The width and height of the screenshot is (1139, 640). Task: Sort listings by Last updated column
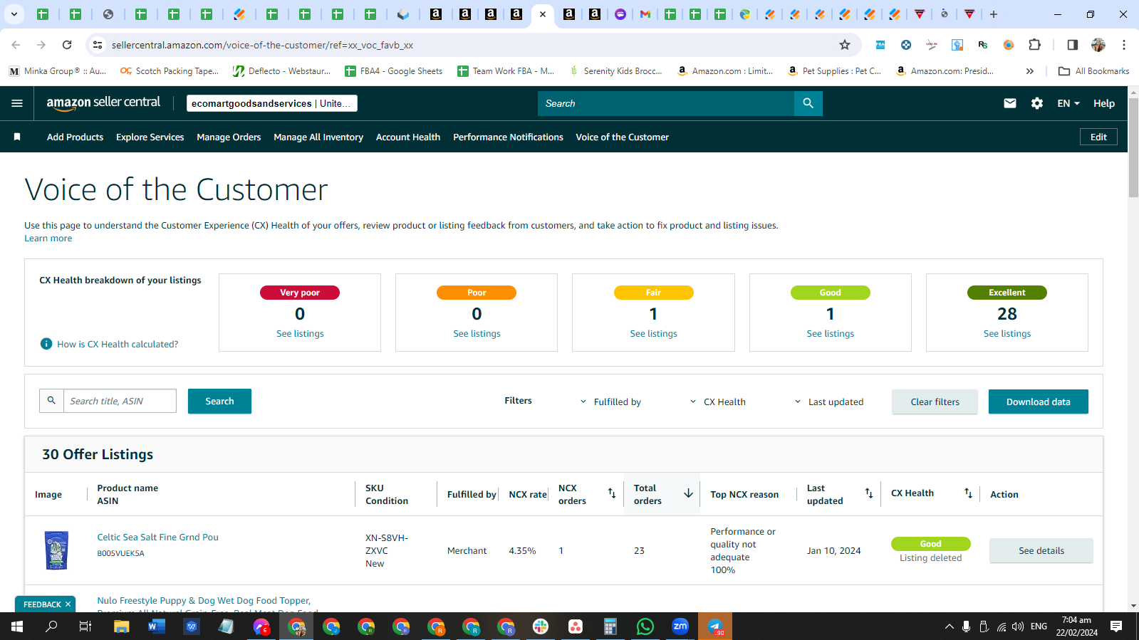(x=869, y=493)
